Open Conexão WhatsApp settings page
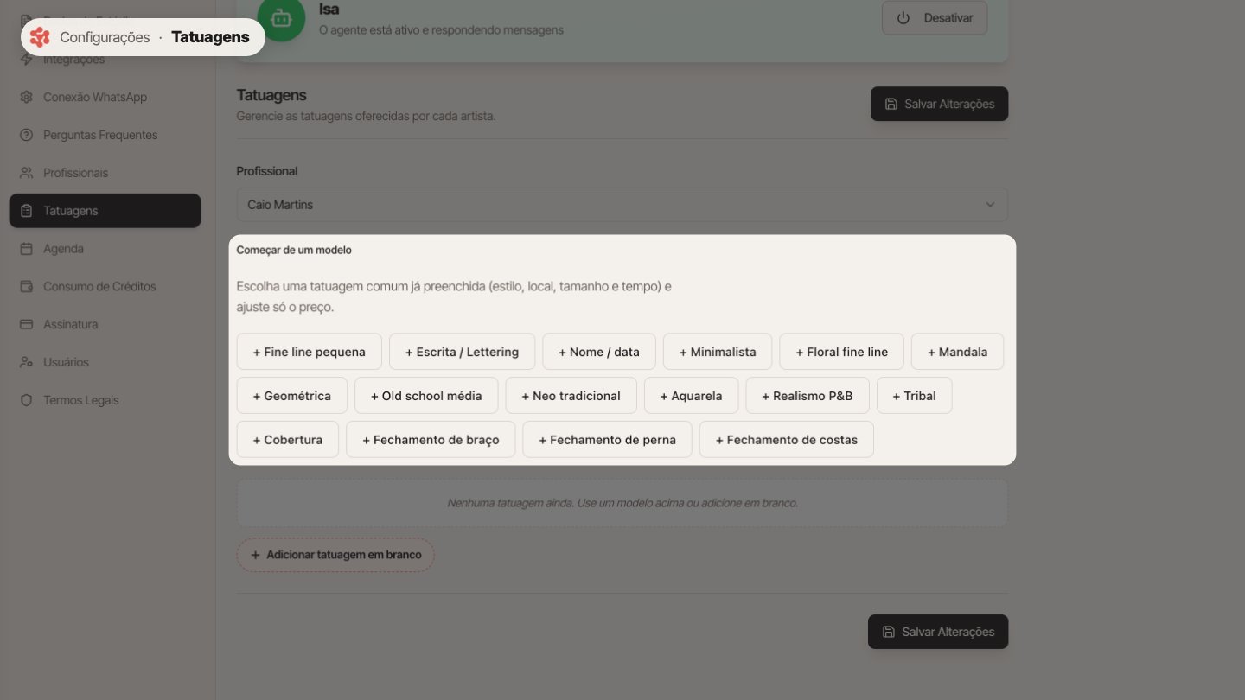The image size is (1245, 700). [105, 97]
